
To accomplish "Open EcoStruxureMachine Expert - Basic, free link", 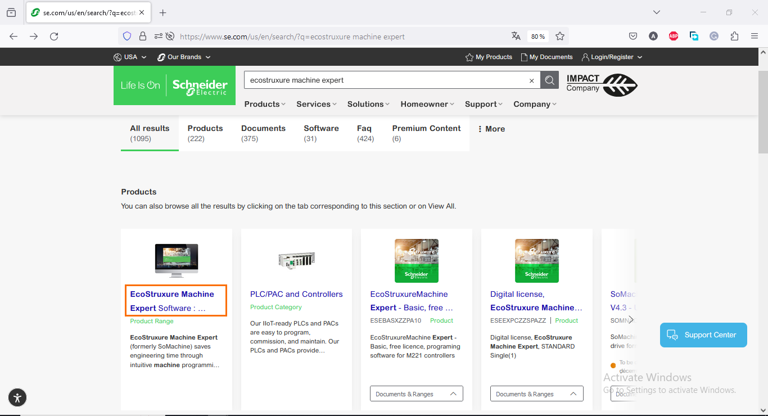I will (412, 301).
